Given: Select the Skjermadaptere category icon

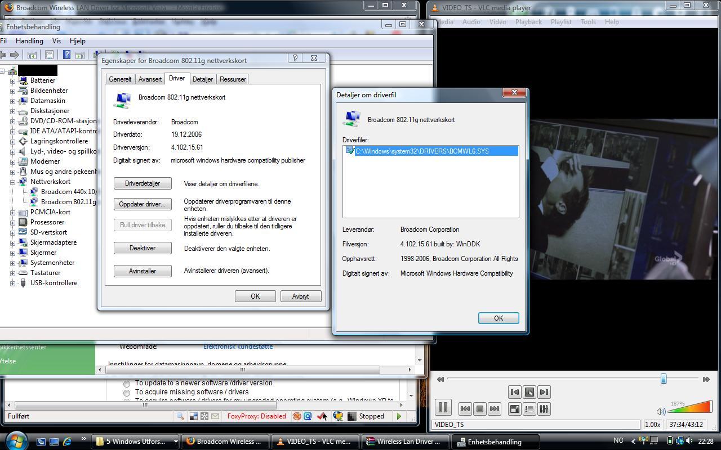Looking at the screenshot, I should coord(23,242).
